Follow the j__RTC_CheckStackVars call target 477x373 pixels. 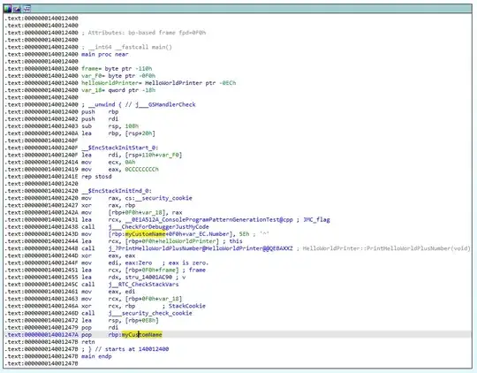click(x=143, y=284)
